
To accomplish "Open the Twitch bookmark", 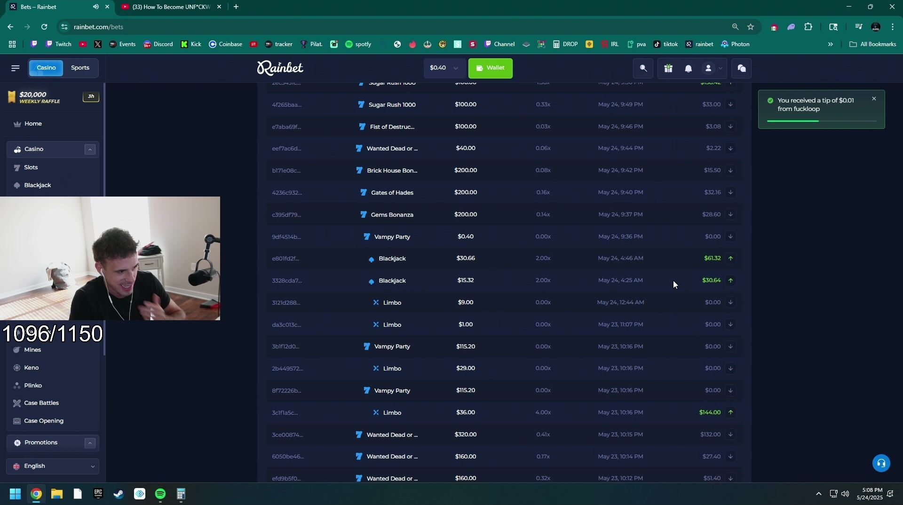I will [58, 44].
